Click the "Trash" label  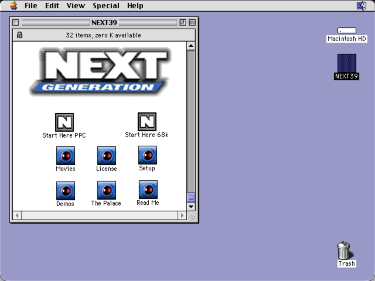click(x=347, y=263)
